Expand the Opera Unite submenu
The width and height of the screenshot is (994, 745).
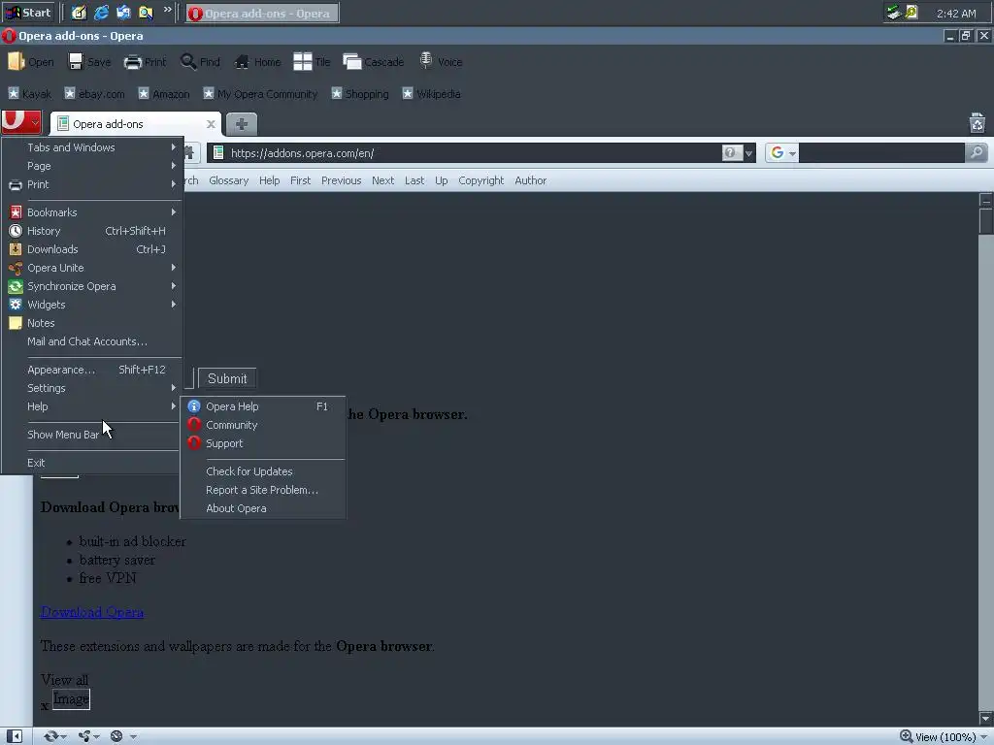(x=92, y=268)
